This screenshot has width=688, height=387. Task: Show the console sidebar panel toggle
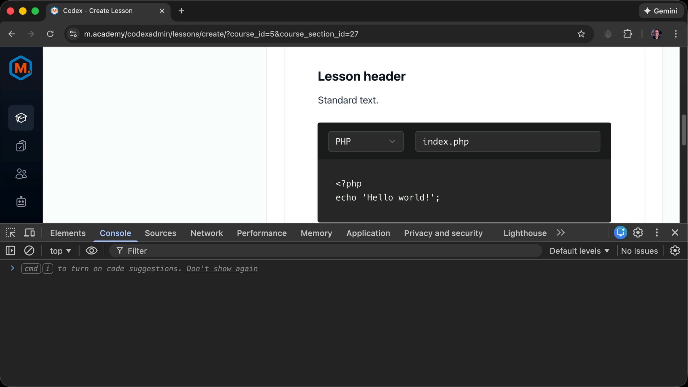coord(10,250)
